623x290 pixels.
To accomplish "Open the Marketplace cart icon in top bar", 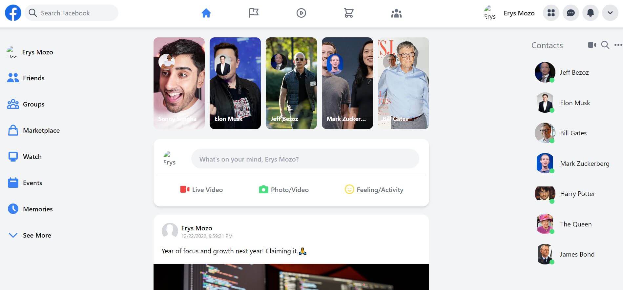I will (349, 13).
